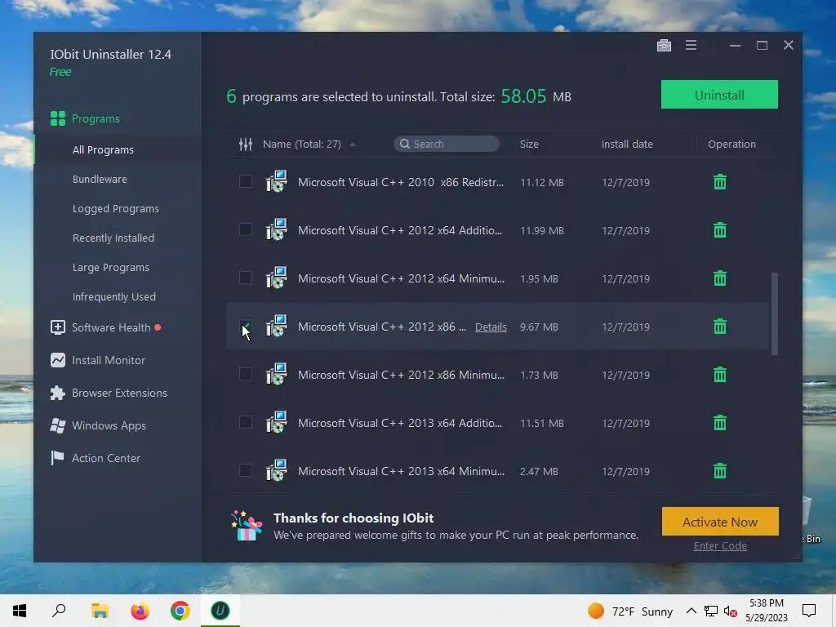Image resolution: width=836 pixels, height=627 pixels.
Task: Switch to Bundleware list
Action: [x=100, y=179]
